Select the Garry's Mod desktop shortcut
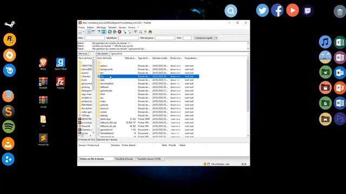The image size is (346, 194). [61, 64]
